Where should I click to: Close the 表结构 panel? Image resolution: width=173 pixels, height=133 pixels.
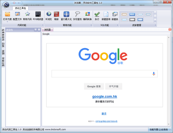tap(39, 30)
